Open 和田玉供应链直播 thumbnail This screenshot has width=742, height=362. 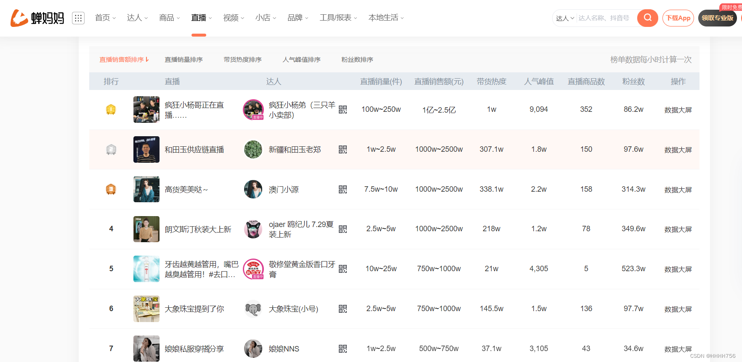[146, 149]
